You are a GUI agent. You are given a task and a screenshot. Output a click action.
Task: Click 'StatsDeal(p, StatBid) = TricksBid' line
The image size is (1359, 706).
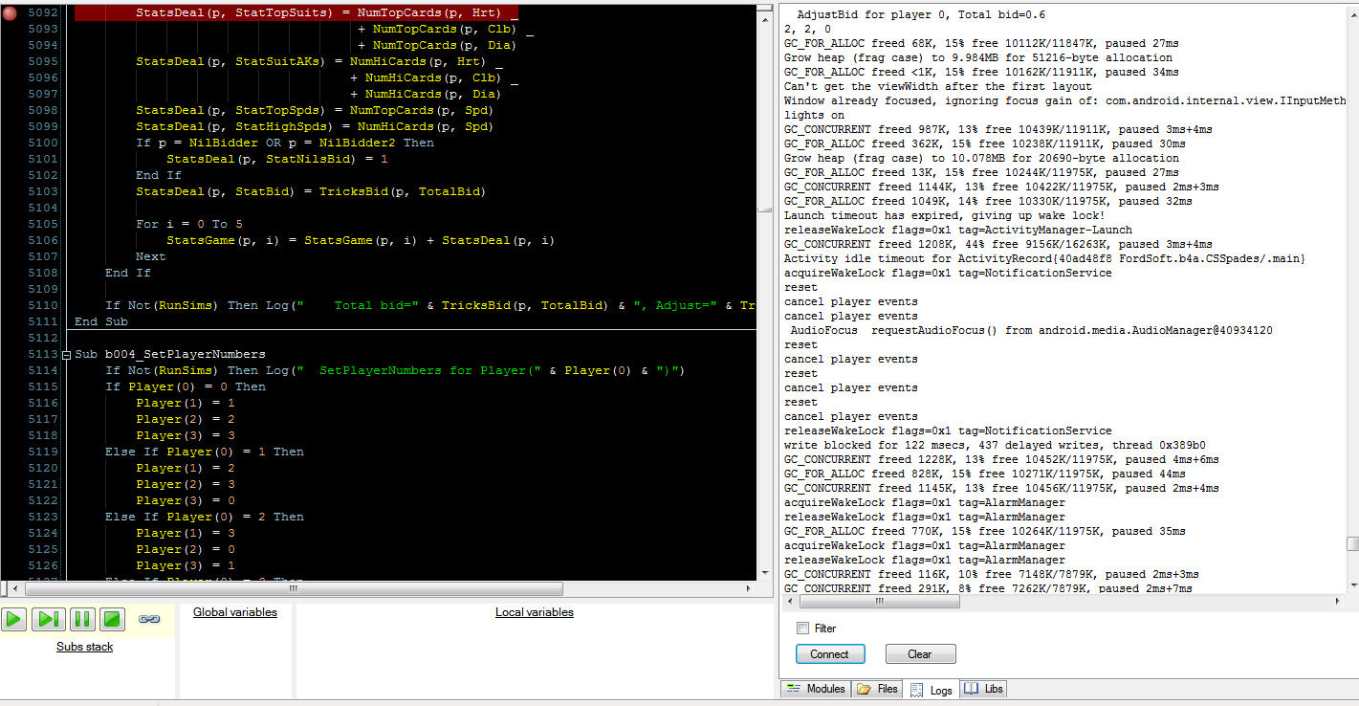pos(312,191)
